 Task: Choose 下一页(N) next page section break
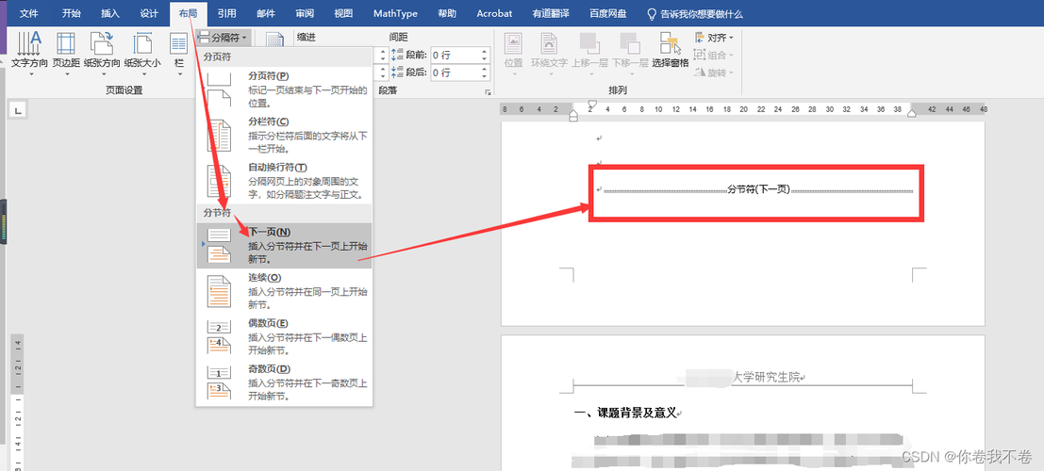tap(284, 246)
